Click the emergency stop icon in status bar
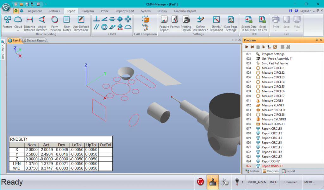324x190 pixels. [200, 182]
